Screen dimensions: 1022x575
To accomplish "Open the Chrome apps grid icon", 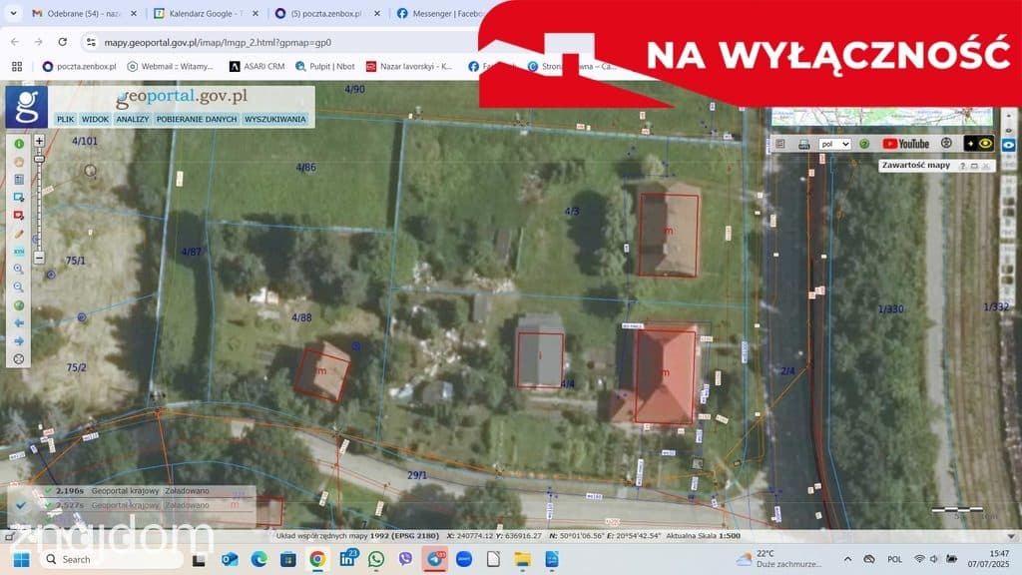I will pos(17,67).
